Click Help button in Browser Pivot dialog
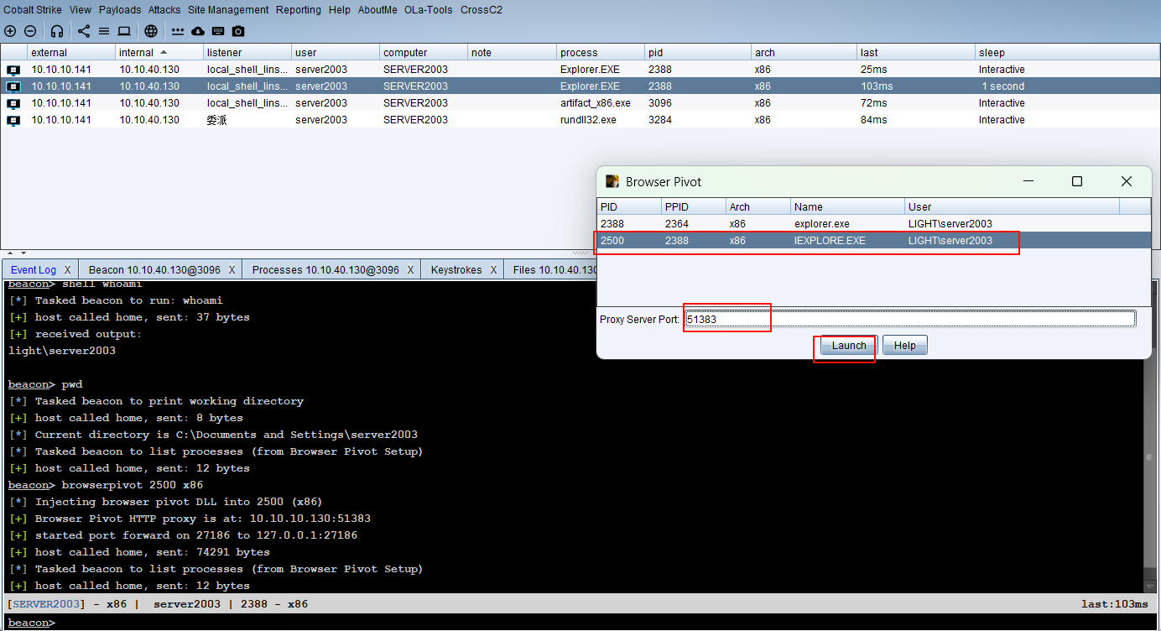 click(905, 346)
